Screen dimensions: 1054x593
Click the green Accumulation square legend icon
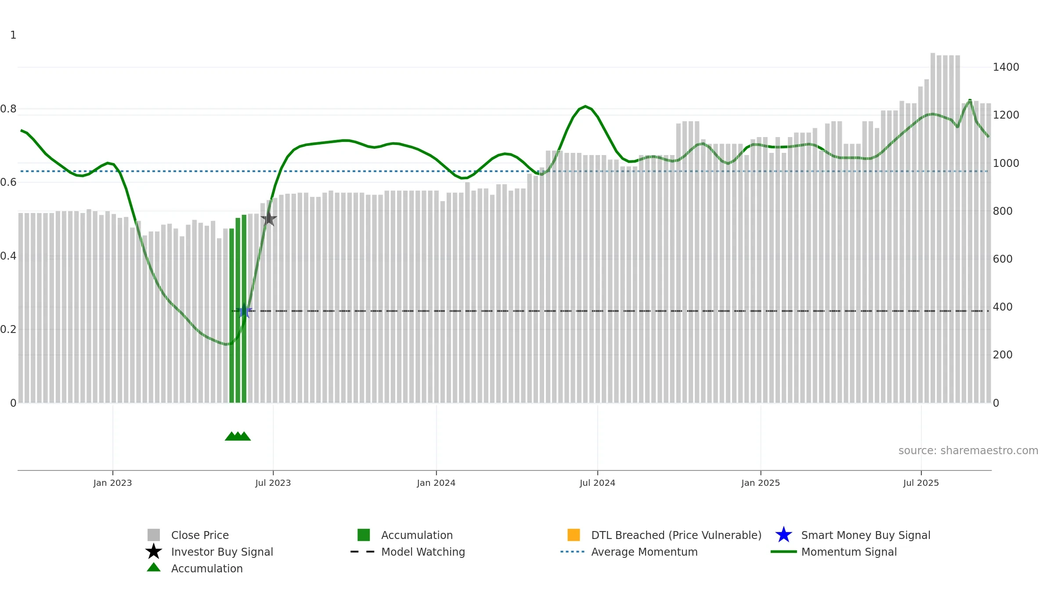[x=364, y=535]
